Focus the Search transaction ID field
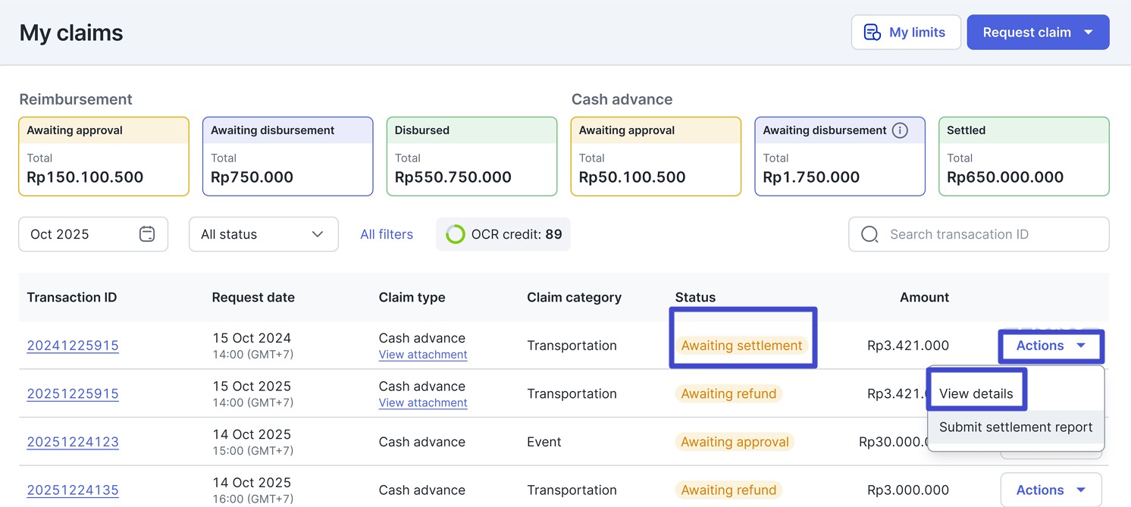The width and height of the screenshot is (1131, 507). pos(985,235)
